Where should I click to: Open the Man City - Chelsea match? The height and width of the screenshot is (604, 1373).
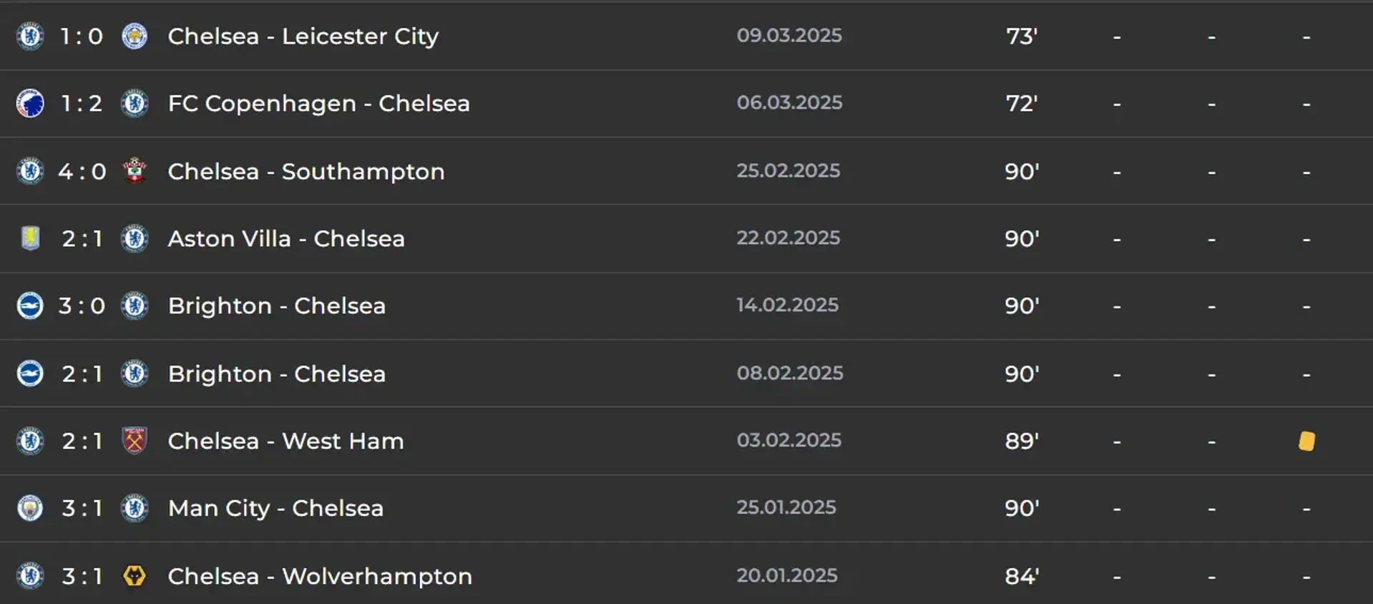pyautogui.click(x=275, y=508)
